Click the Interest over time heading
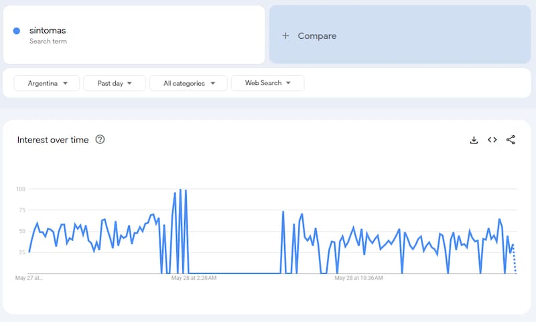 coord(53,140)
